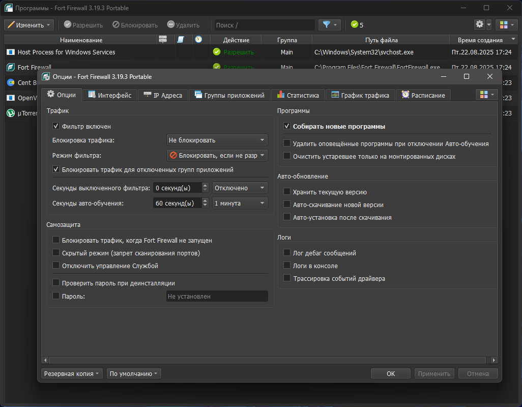Click the Fort Firewall row app icon
The width and height of the screenshot is (522, 407).
click(x=11, y=67)
